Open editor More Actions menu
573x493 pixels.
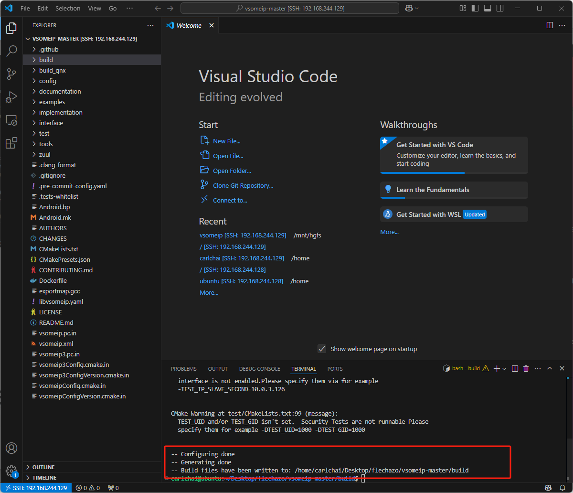(x=562, y=25)
